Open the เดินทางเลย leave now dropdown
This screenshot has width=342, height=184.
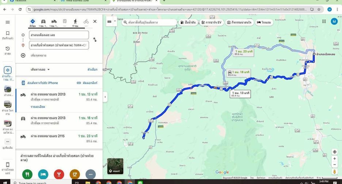tap(40, 70)
